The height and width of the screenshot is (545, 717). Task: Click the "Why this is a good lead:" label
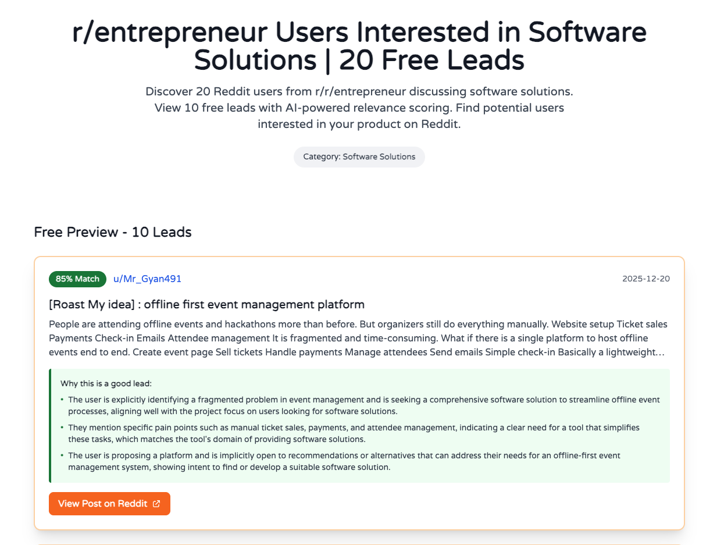point(106,383)
